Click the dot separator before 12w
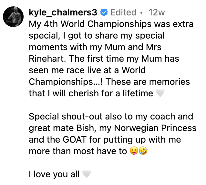This screenshot has height=185, width=206. [x=141, y=13]
